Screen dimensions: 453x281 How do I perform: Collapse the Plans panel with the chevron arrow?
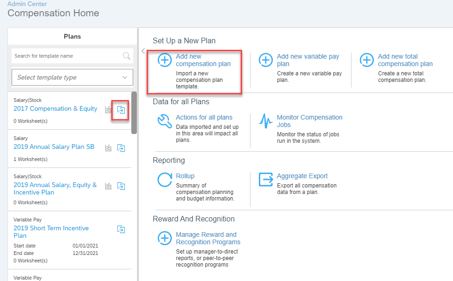pyautogui.click(x=143, y=51)
